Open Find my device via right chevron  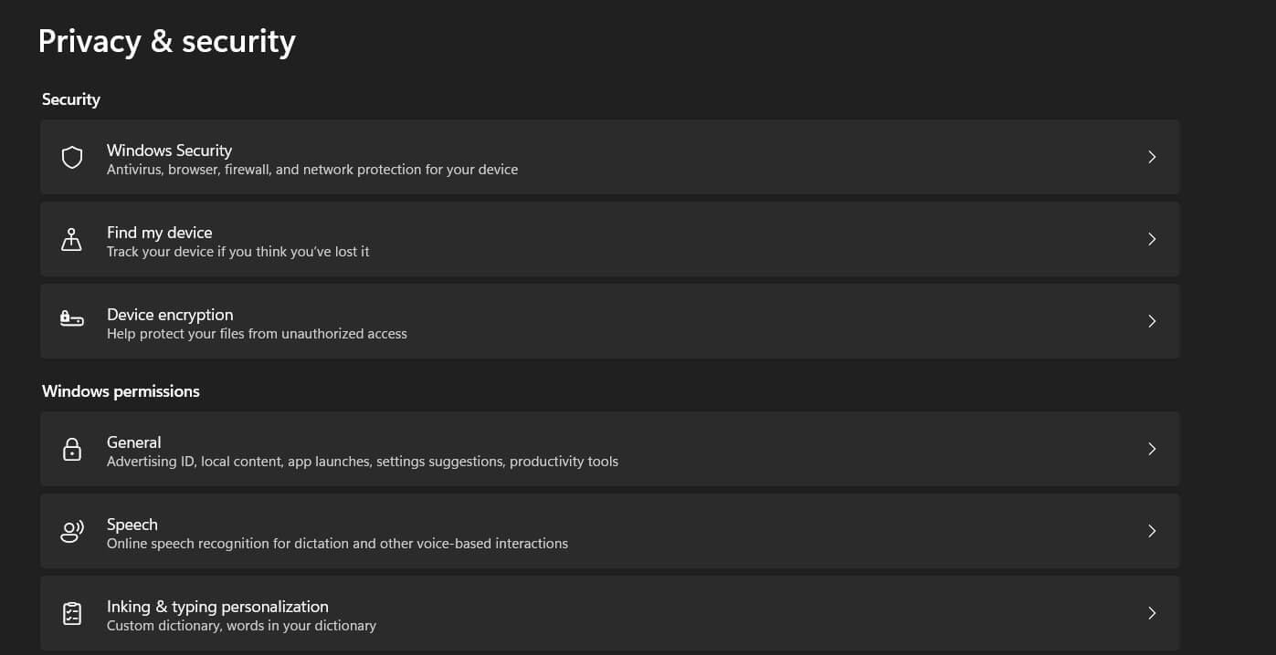pyautogui.click(x=1152, y=239)
